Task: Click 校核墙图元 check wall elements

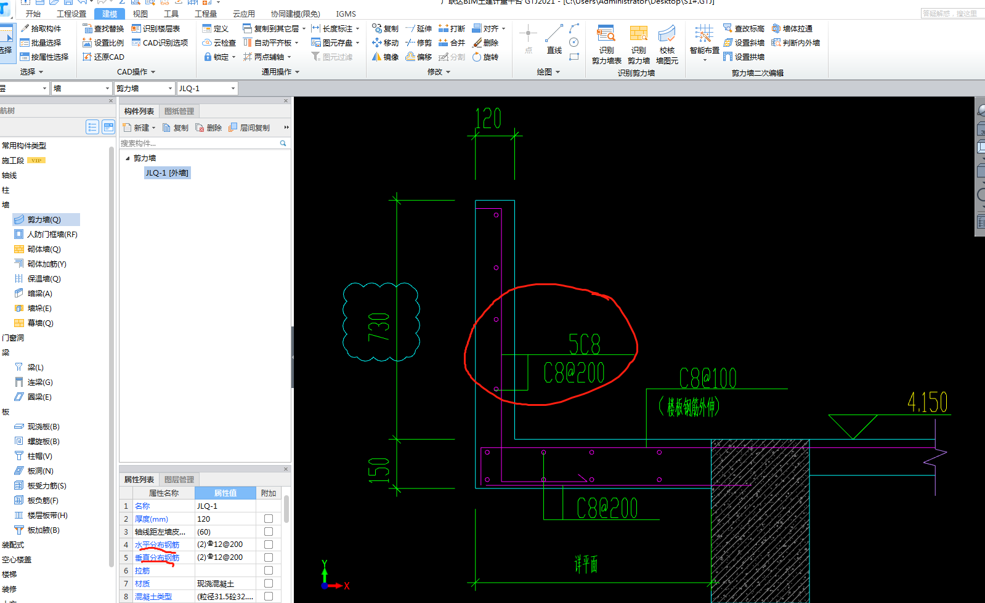Action: tap(667, 44)
